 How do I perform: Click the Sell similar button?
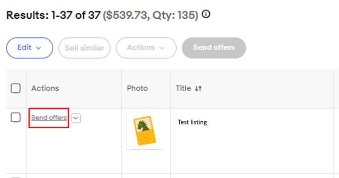pyautogui.click(x=84, y=48)
